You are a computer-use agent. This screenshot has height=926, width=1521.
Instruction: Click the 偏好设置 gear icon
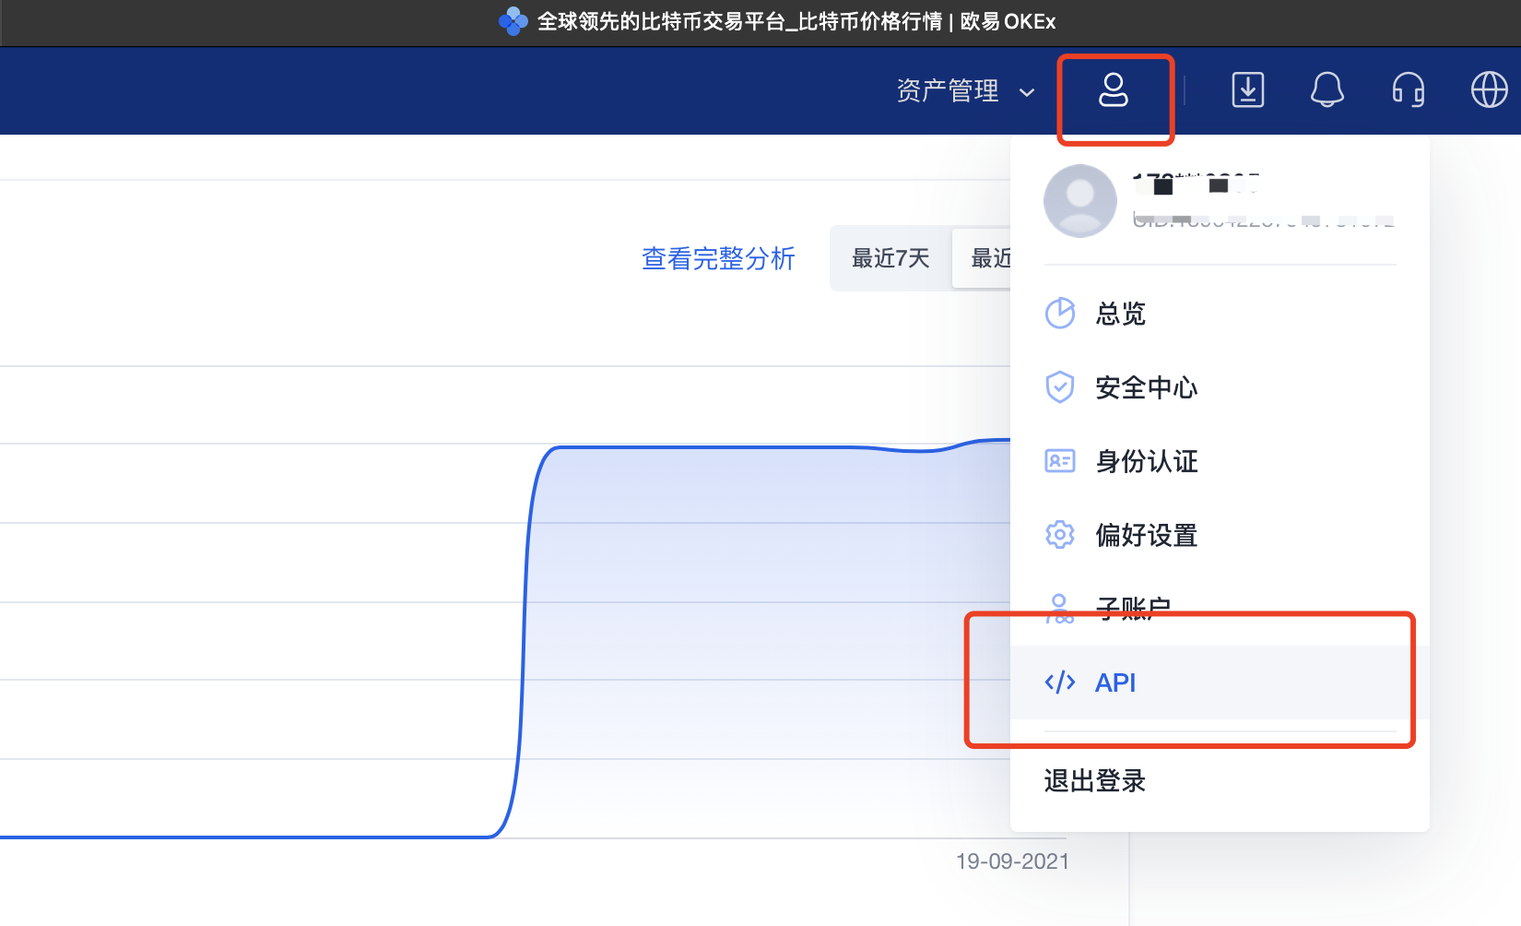pos(1060,535)
